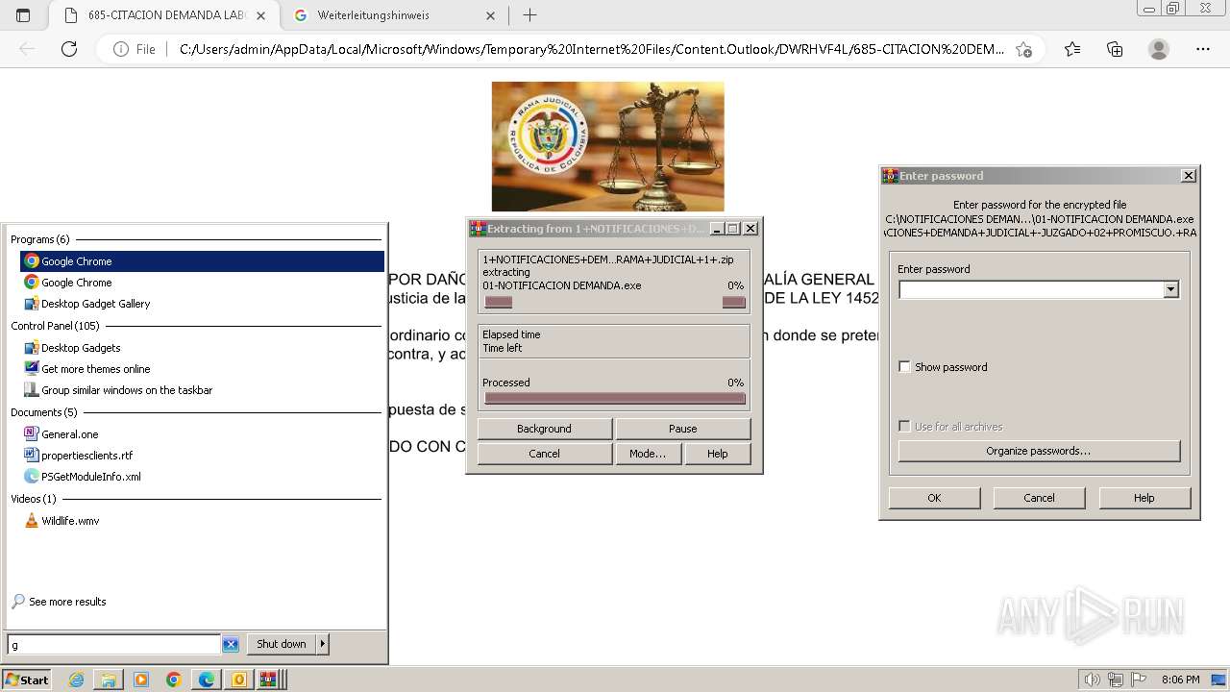The image size is (1230, 692).
Task: Open the browser profile menu
Action: point(1159,49)
